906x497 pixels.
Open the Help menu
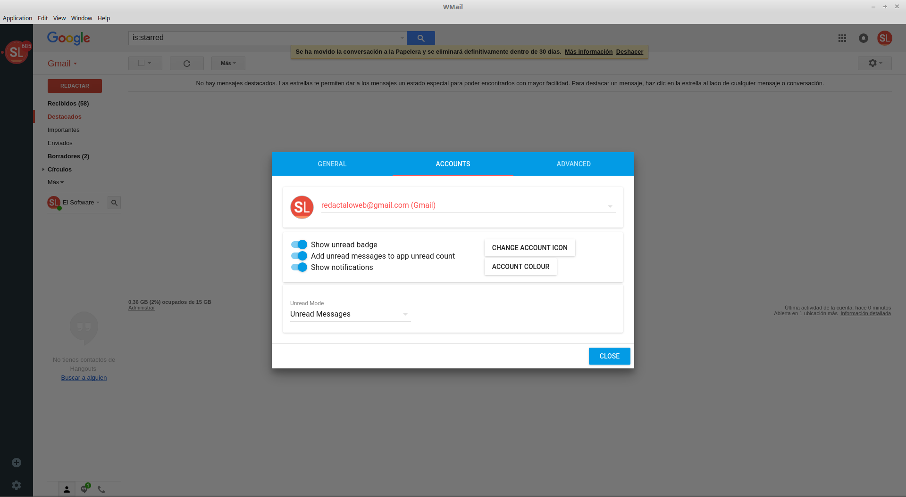pos(104,18)
